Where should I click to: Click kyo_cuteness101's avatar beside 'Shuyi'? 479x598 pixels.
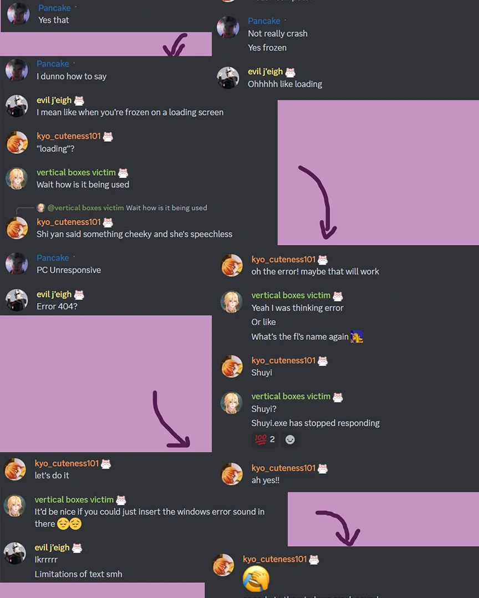(232, 366)
